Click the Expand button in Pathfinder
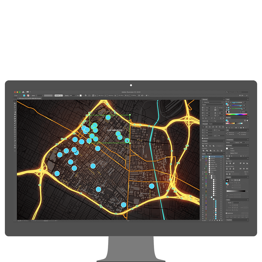This screenshot has width=262, height=262. coord(219,146)
